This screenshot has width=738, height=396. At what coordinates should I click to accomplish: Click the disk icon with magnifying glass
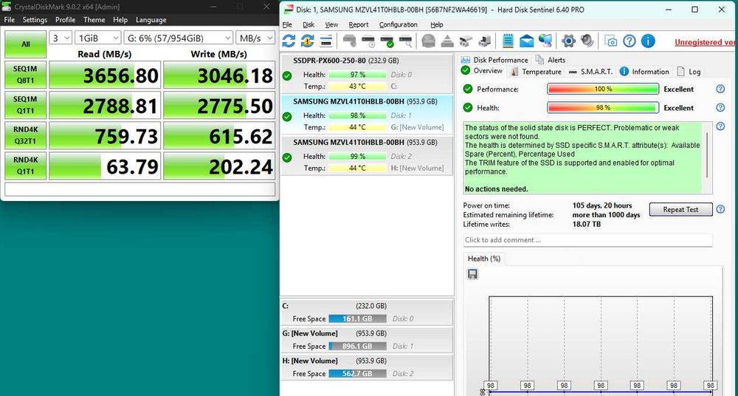point(405,41)
